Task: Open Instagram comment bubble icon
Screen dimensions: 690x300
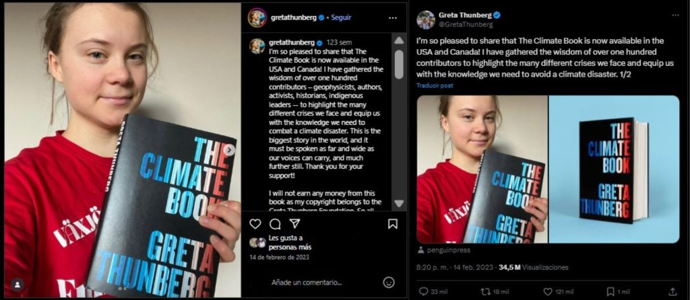Action: coord(275,224)
